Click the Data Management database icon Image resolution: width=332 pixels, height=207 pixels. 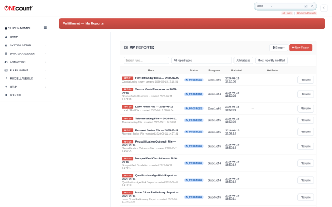point(6,54)
